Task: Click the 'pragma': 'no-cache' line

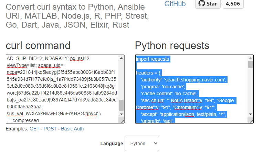Action: [163, 87]
